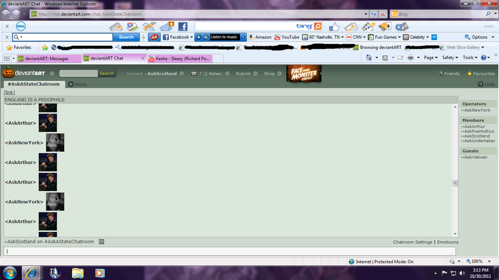
Task: Click the IE Help question mark icon
Action: [483, 58]
